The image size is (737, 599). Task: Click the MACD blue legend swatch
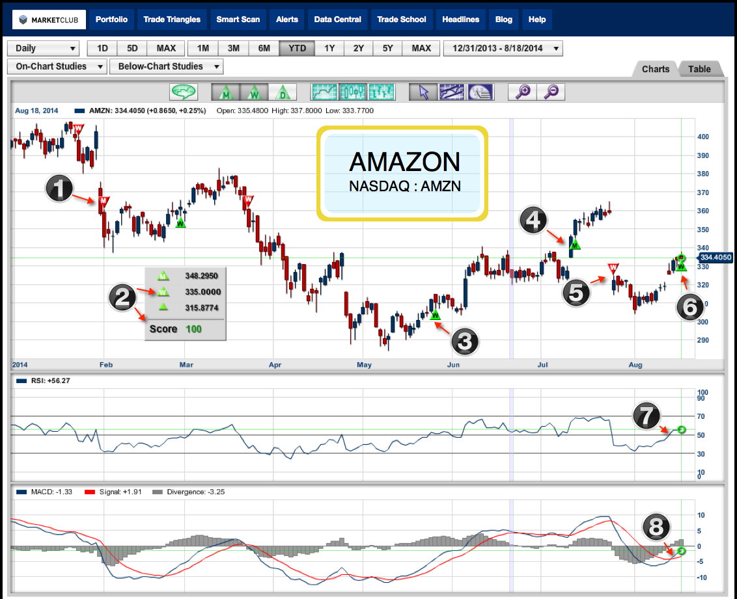point(21,492)
